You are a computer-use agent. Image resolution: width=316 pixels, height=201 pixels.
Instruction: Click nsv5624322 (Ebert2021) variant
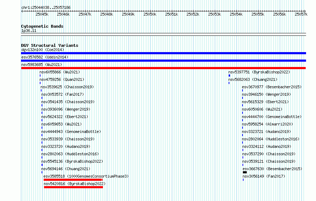[65, 117]
